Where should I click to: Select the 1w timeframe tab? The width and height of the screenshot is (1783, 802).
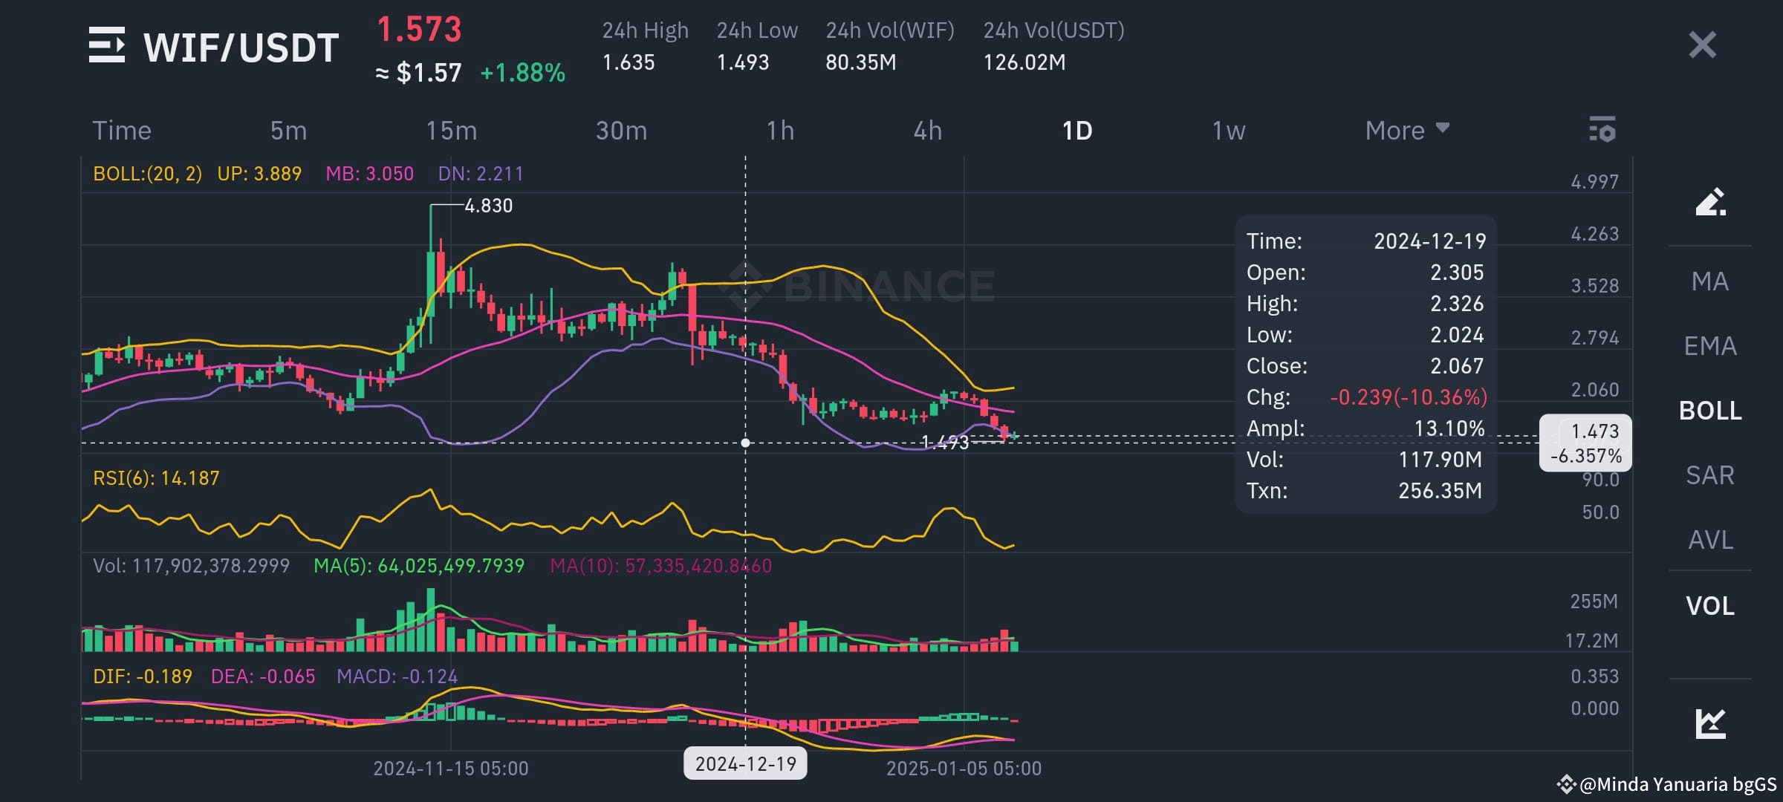click(1228, 130)
